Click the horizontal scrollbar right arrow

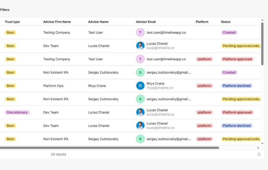pos(258,148)
